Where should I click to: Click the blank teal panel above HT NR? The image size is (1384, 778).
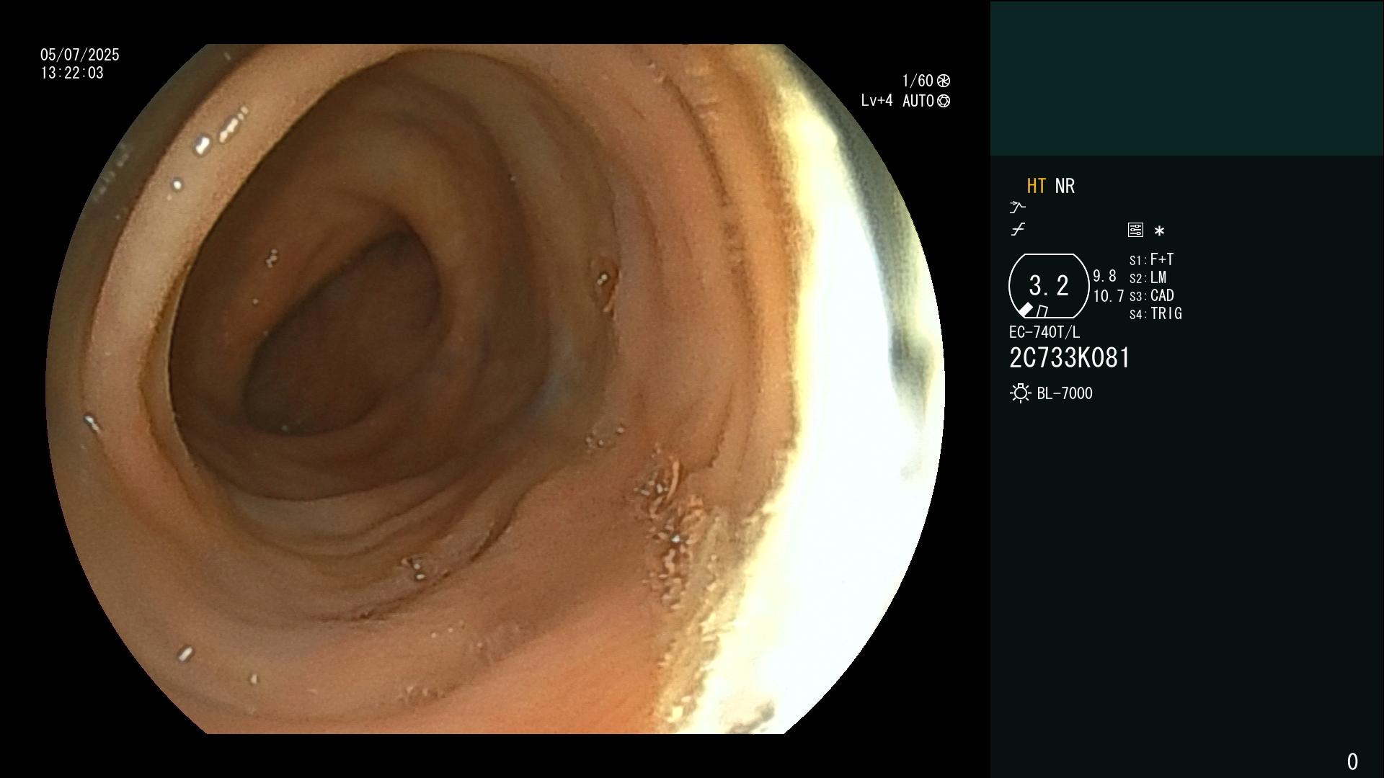(x=1186, y=78)
